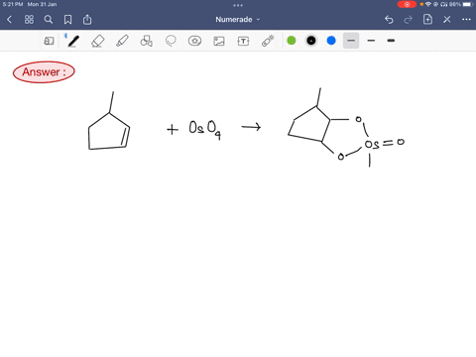Select the Eraser tool
The image size is (476, 357).
tap(98, 41)
